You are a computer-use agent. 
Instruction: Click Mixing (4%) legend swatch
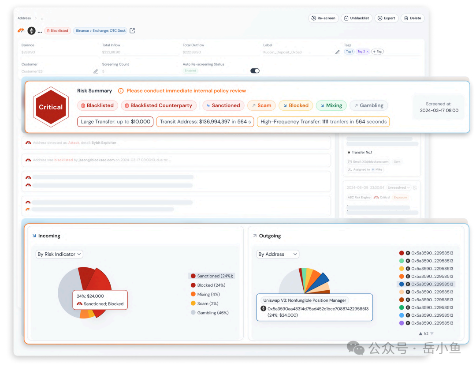[193, 294]
